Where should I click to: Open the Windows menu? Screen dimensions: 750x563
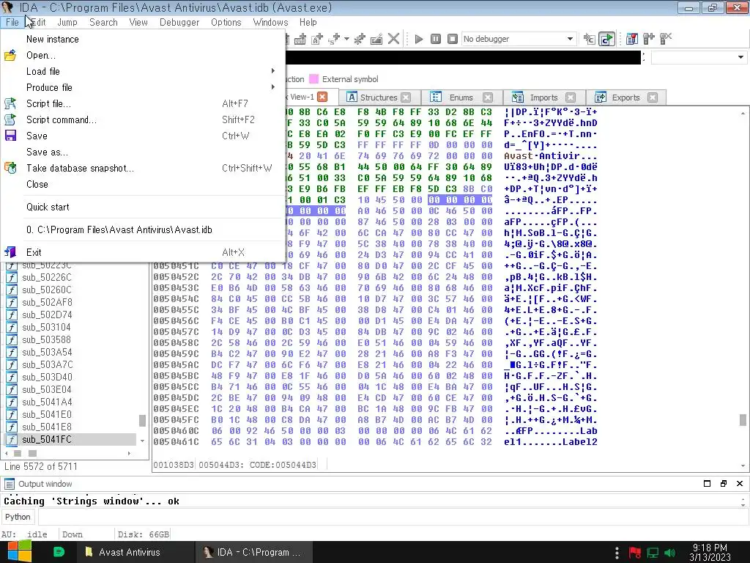270,23
